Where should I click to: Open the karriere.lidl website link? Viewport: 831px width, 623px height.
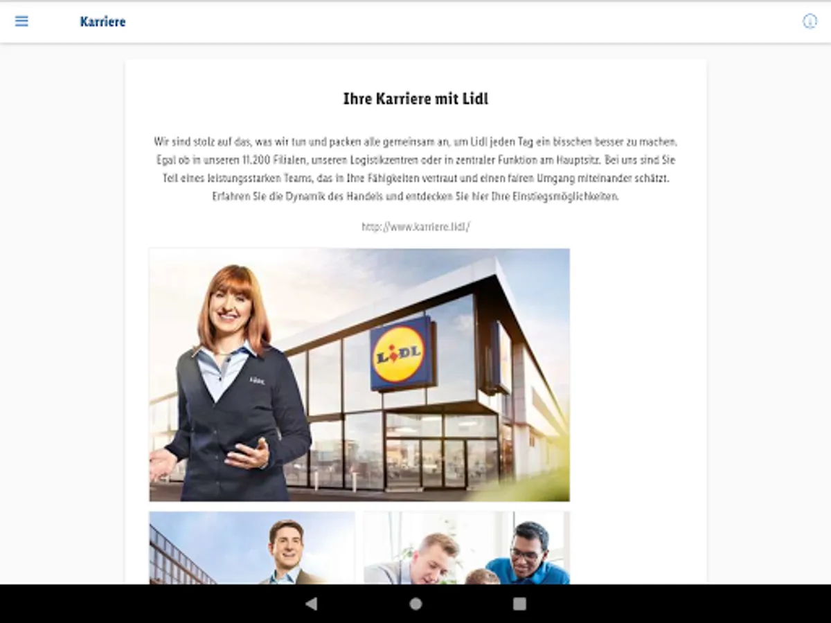415,226
